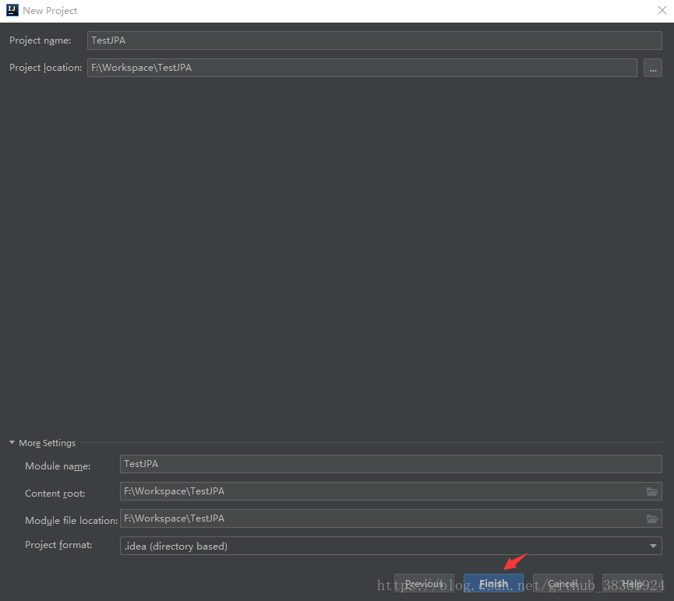
Task: Focus the Module name field
Action: pos(390,464)
